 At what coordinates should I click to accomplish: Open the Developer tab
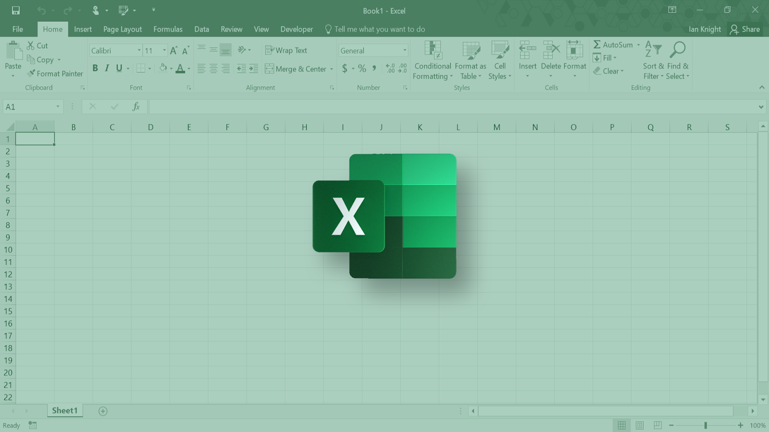297,29
